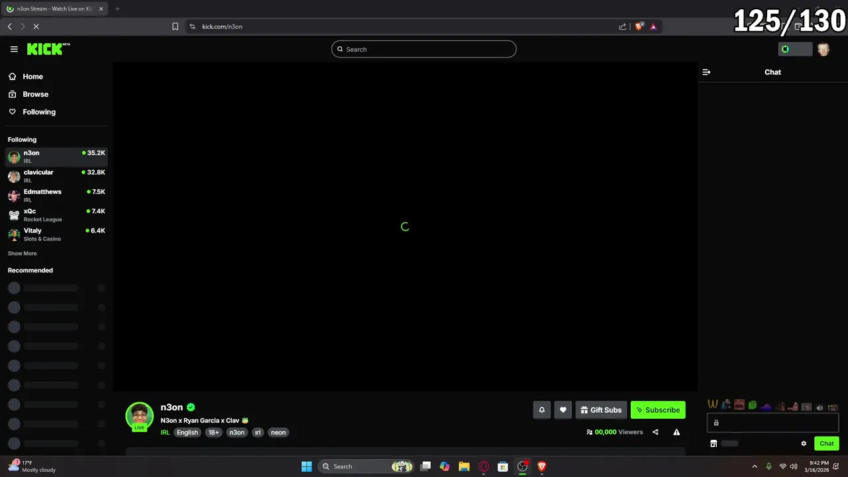
Task: Click the green Subscribe button
Action: click(x=658, y=410)
